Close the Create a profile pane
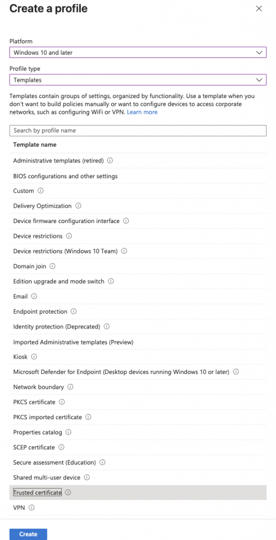The width and height of the screenshot is (276, 540). (x=259, y=8)
